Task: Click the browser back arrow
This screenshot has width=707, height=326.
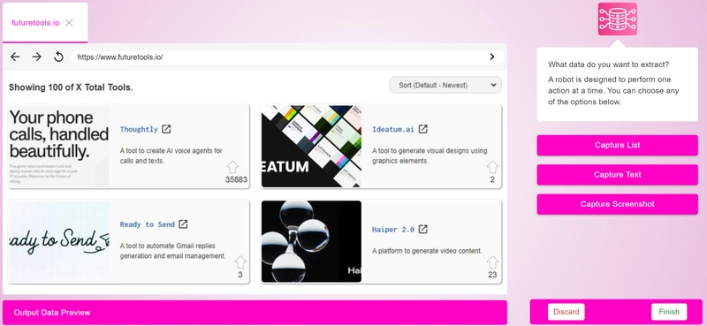Action: [15, 57]
